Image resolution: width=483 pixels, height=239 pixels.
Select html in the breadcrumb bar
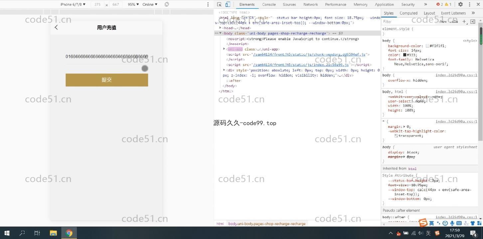(220, 224)
